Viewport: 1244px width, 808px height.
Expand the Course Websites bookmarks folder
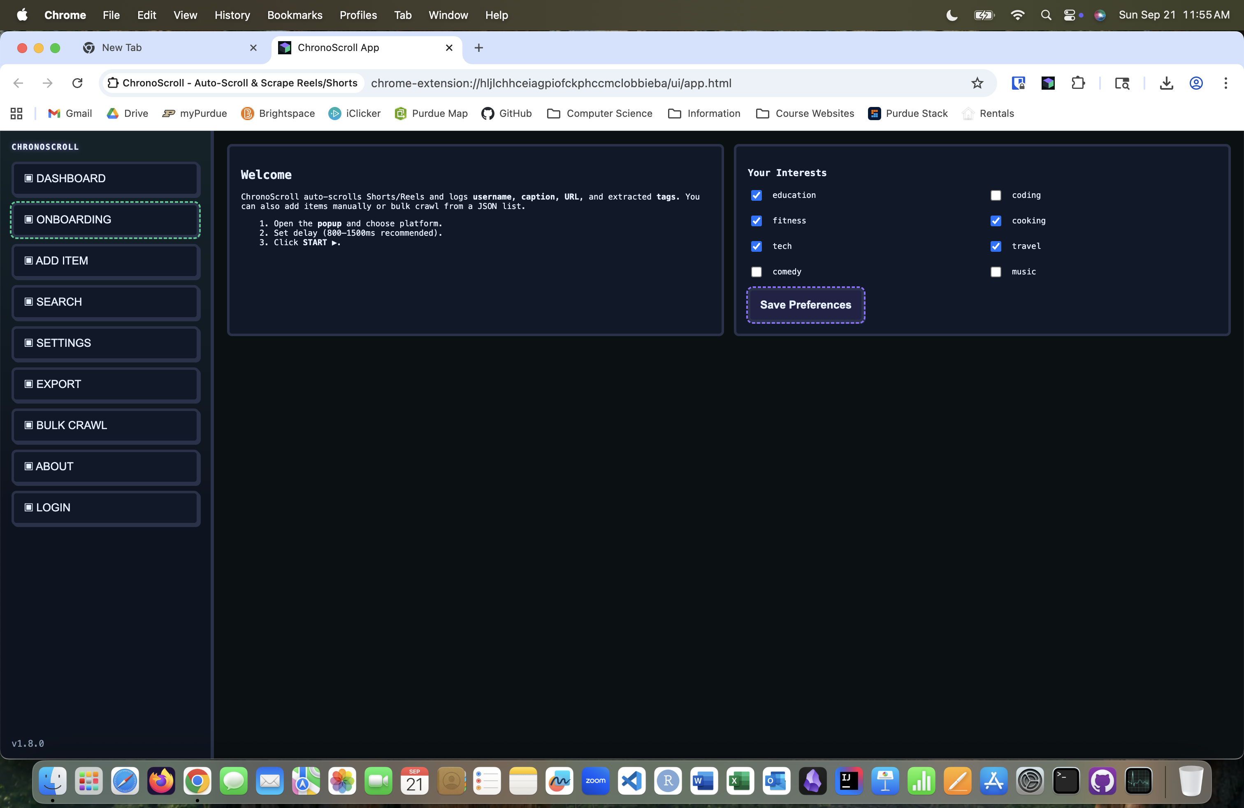(x=805, y=114)
